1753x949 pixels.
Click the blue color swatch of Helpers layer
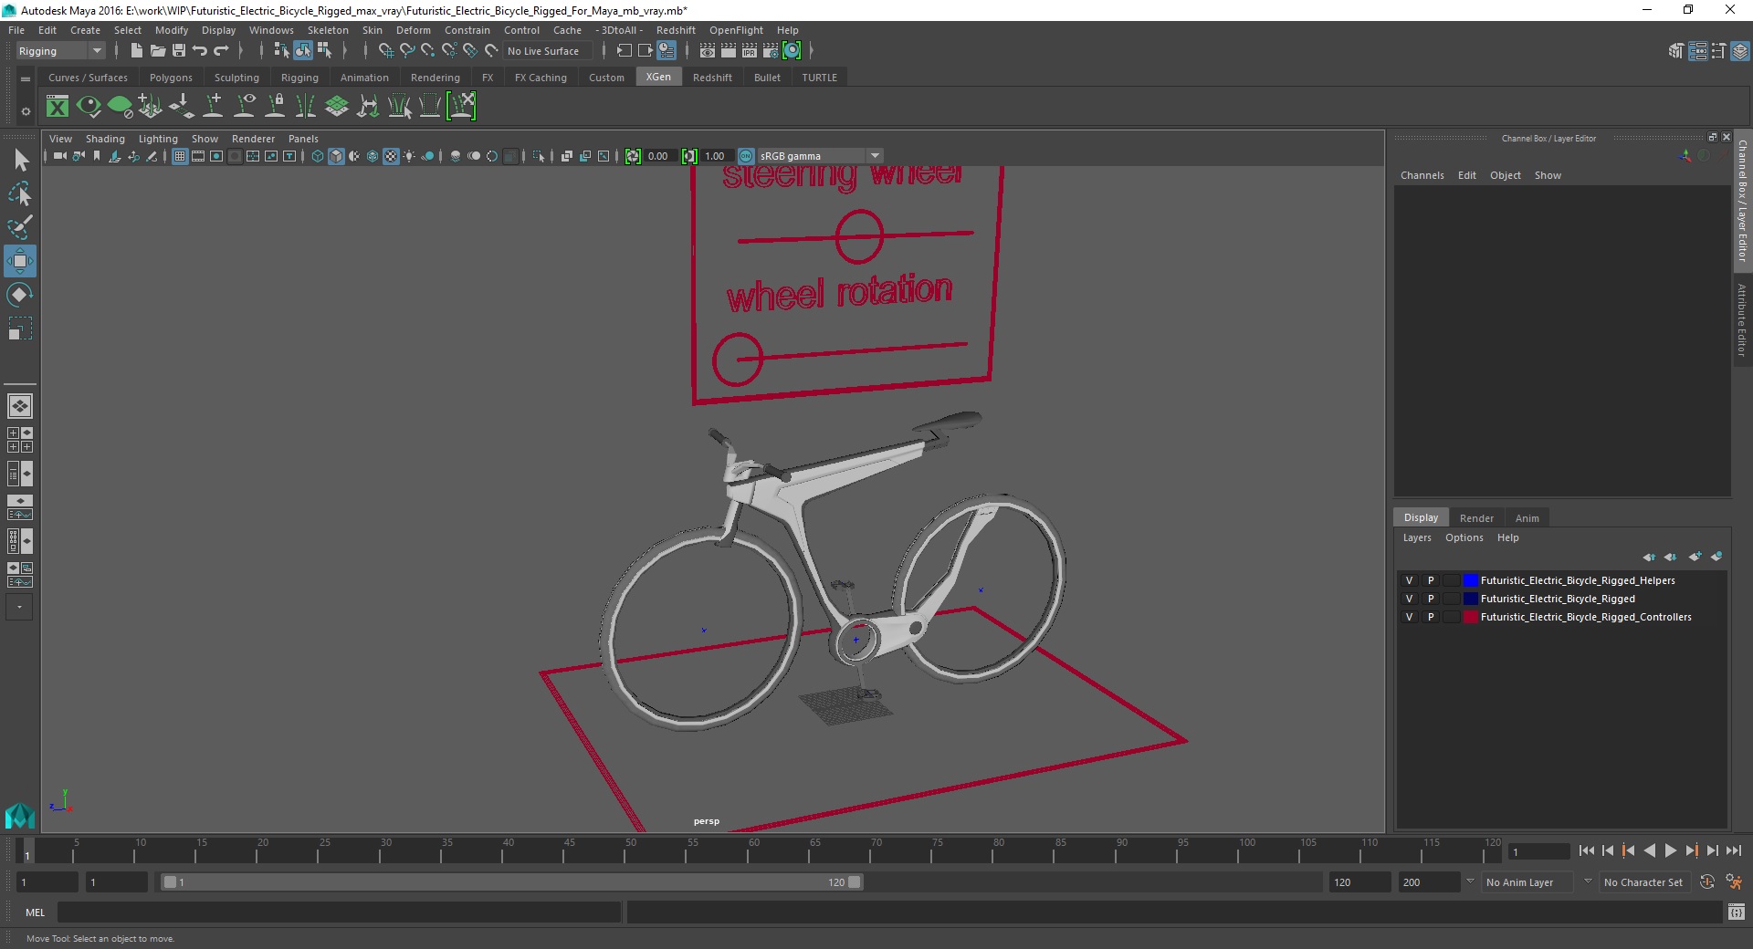pyautogui.click(x=1470, y=580)
